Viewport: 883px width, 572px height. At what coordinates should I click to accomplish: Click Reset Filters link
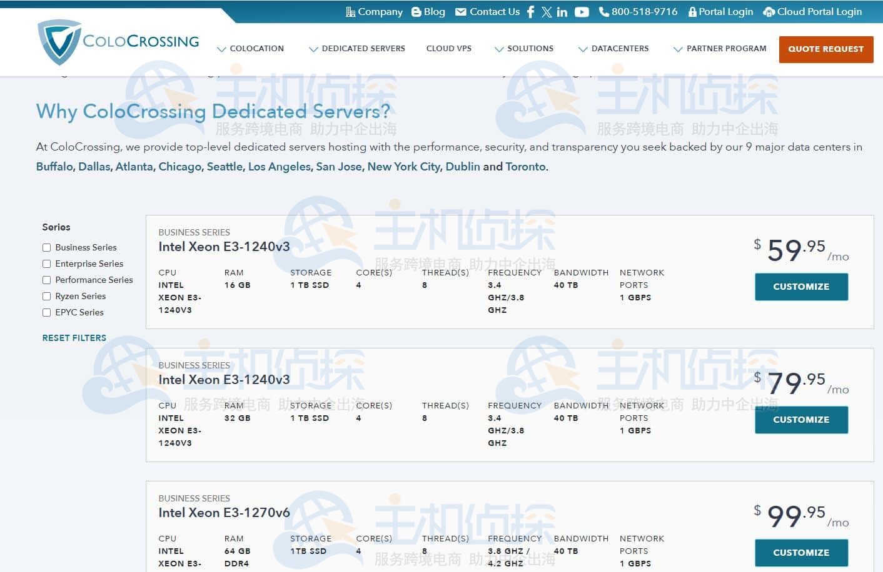click(74, 338)
